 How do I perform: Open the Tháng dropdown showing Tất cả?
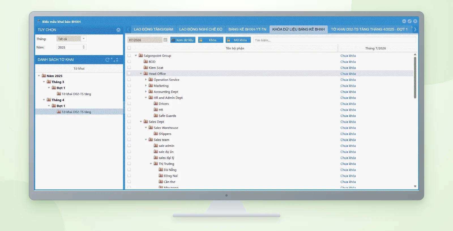pos(84,39)
